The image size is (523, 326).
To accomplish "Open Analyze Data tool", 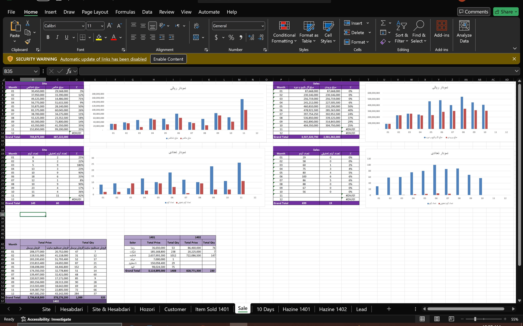I will point(464,32).
